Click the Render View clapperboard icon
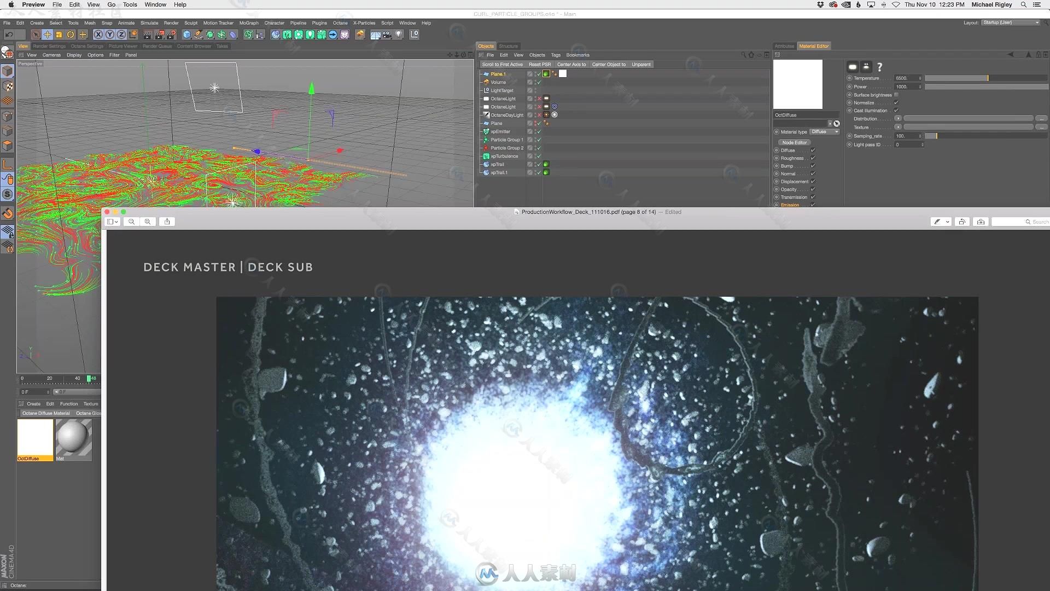The height and width of the screenshot is (591, 1050). click(148, 34)
